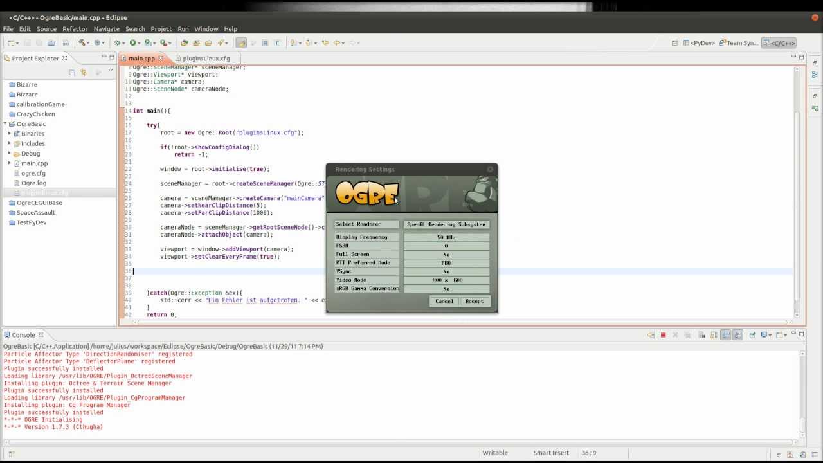Select the Display Frequency 50 MHz value
Screen dimensions: 823x463
coord(446,237)
